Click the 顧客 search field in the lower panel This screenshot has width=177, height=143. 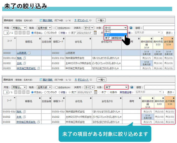[x=159, y=87]
